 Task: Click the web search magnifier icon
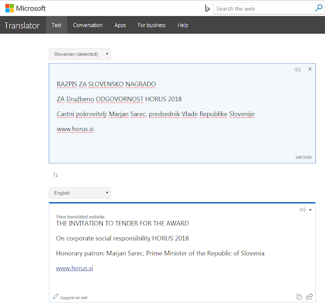tap(319, 8)
